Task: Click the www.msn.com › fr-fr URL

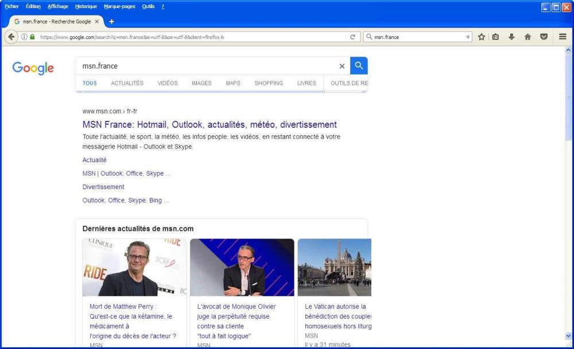Action: click(110, 111)
